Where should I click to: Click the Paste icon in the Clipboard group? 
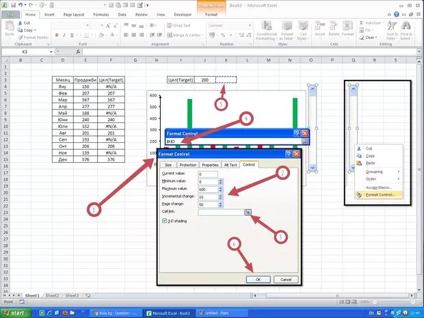tap(10, 26)
